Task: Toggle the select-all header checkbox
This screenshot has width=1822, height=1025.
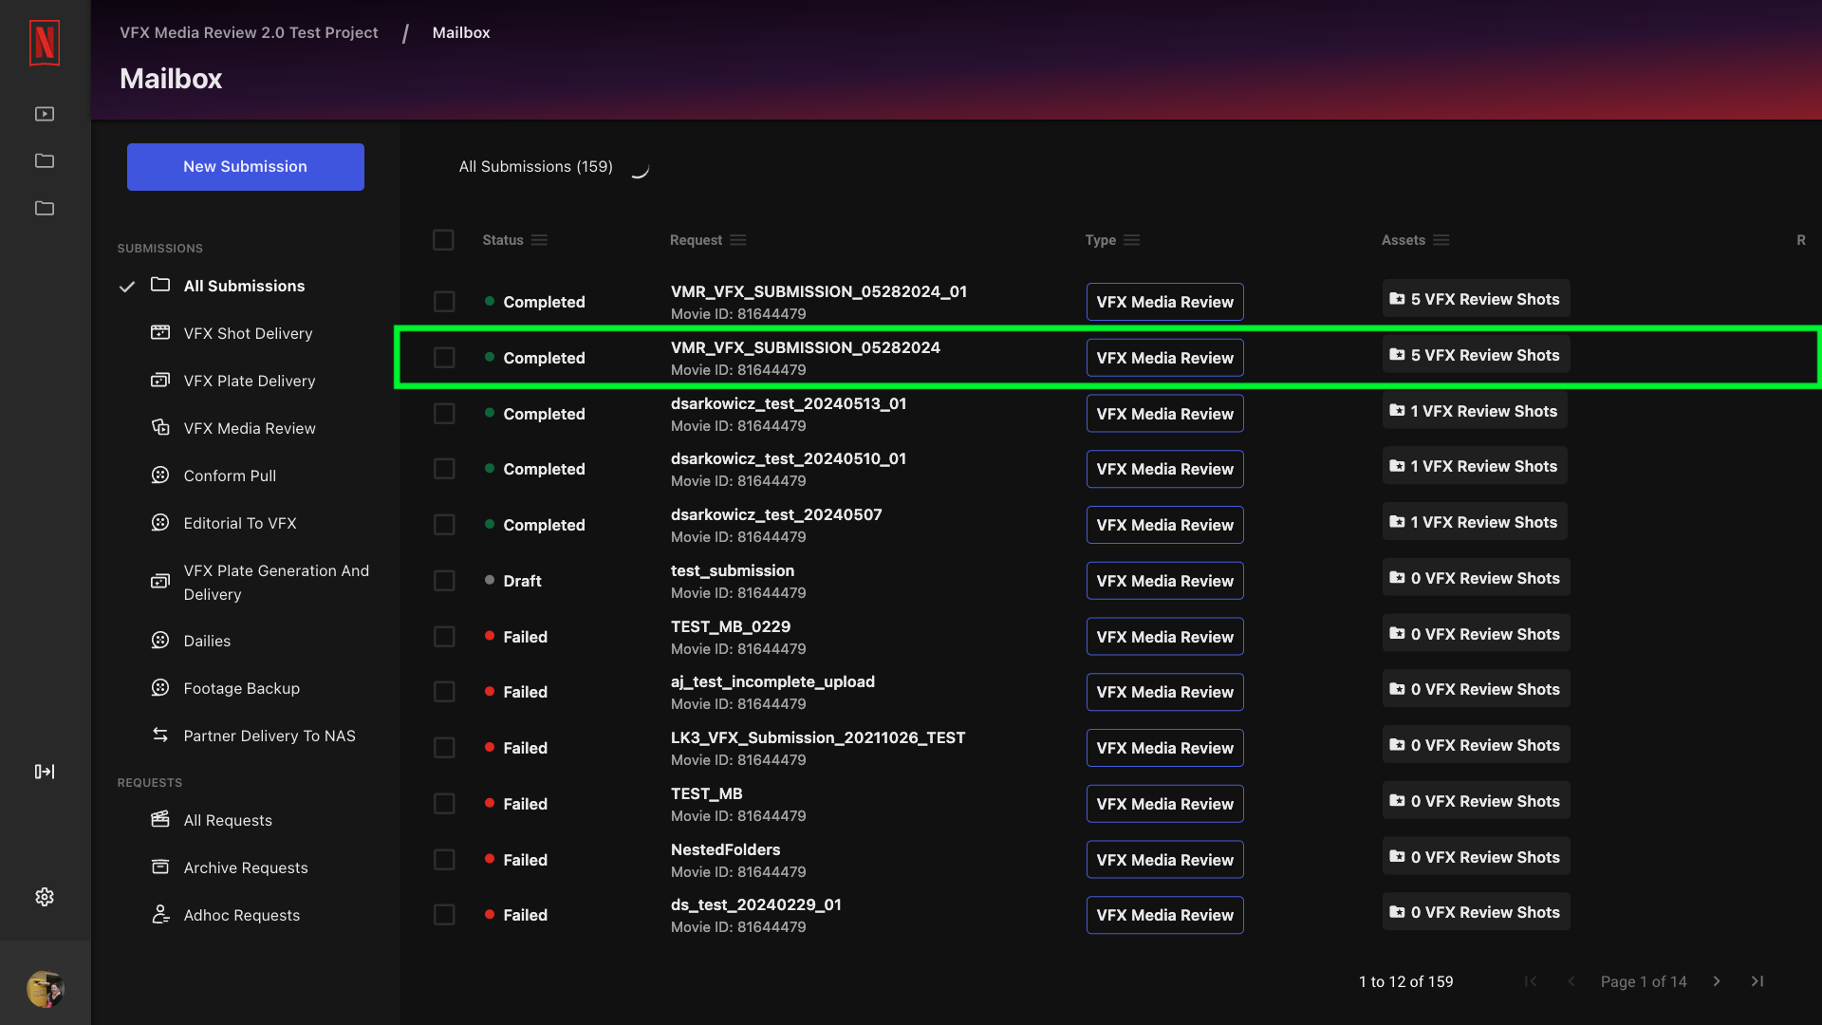Action: [443, 240]
